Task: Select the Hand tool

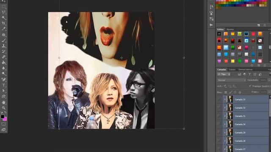Action: (3, 102)
